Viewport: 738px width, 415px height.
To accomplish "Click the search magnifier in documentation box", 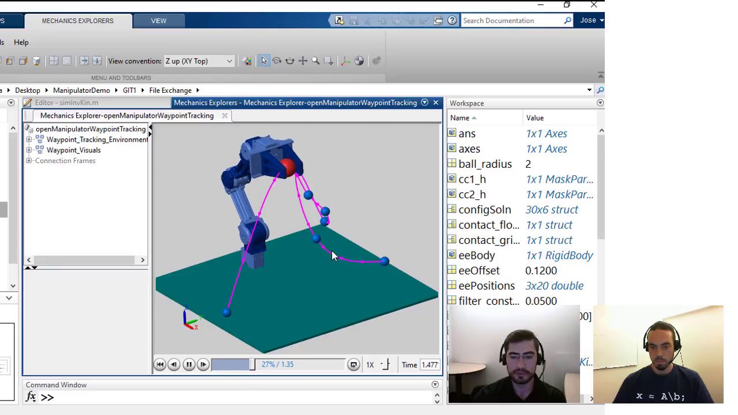I will (567, 20).
